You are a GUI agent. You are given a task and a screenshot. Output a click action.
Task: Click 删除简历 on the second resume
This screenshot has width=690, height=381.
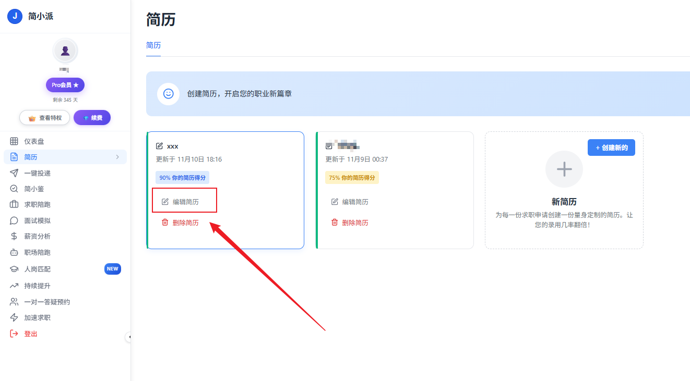tap(350, 222)
